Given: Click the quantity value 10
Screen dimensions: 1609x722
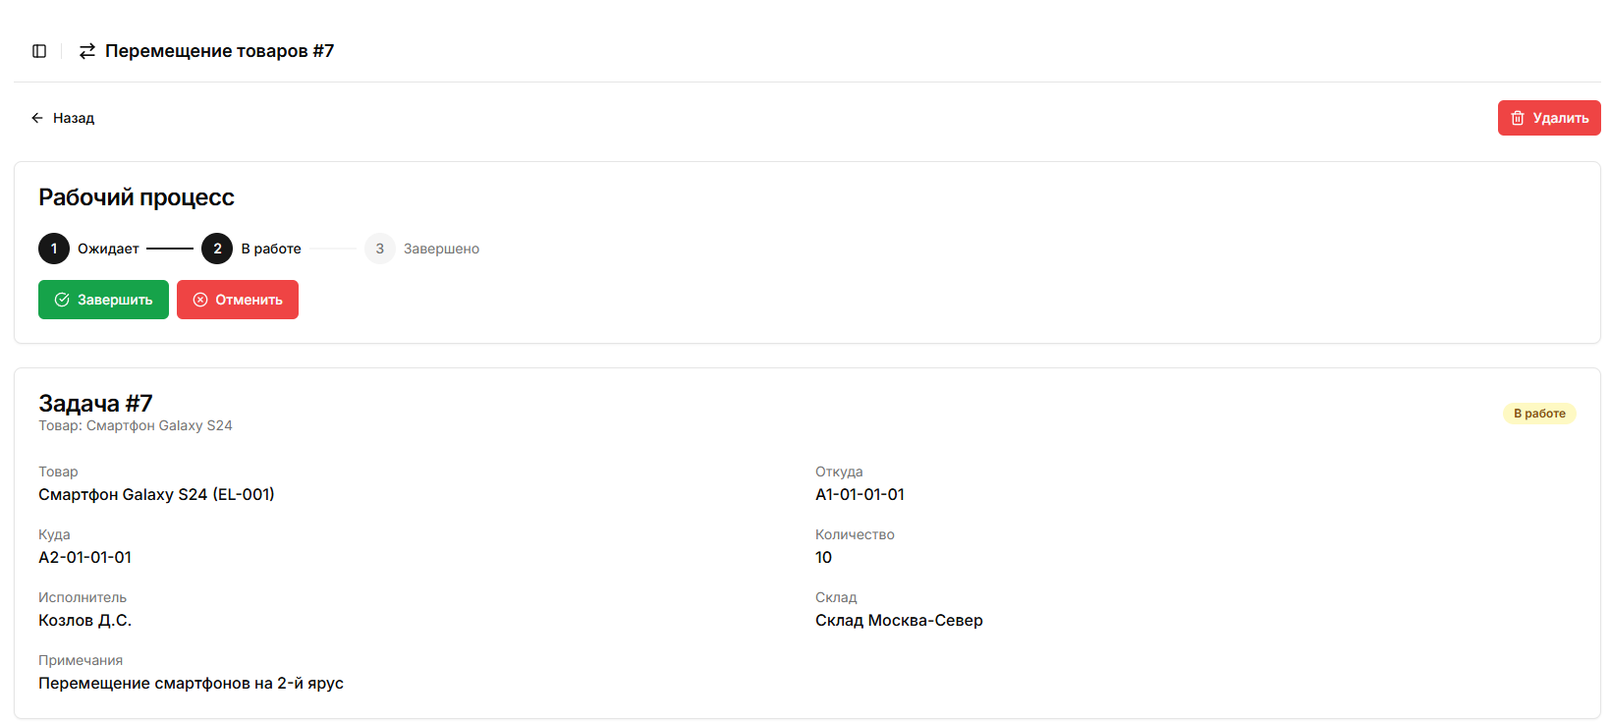Looking at the screenshot, I should [x=823, y=557].
